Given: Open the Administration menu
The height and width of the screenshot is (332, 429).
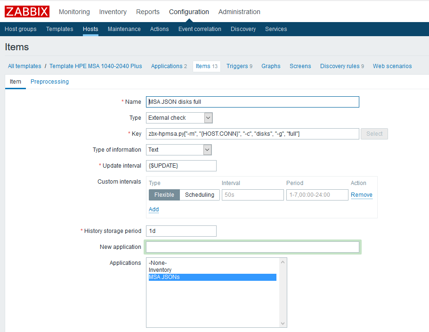Looking at the screenshot, I should (240, 12).
